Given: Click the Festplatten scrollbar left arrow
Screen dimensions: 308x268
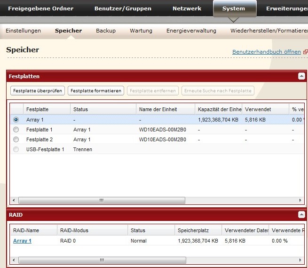Looking at the screenshot, I should coord(14,200).
